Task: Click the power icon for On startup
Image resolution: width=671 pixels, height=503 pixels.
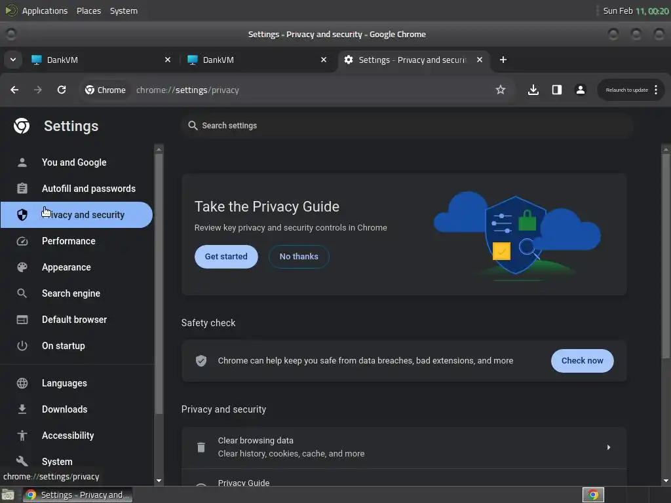Action: click(x=22, y=346)
